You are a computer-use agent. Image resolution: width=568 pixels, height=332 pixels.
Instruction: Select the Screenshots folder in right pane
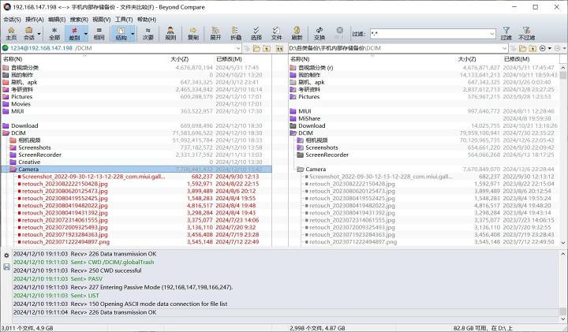coord(321,147)
